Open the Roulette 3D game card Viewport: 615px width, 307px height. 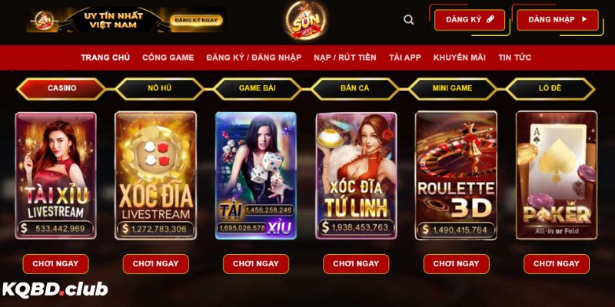coord(456,176)
